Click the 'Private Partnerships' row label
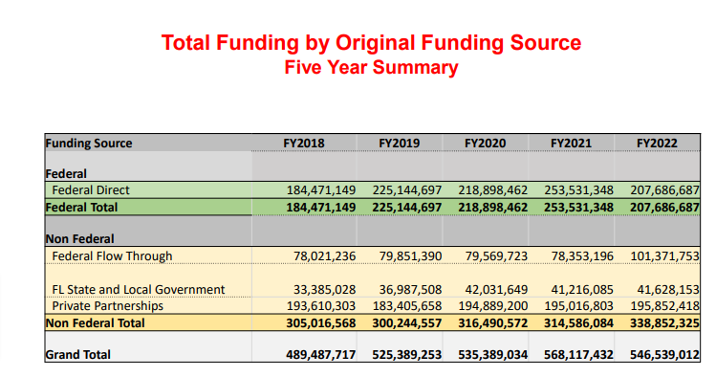The height and width of the screenshot is (377, 716). pyautogui.click(x=108, y=305)
